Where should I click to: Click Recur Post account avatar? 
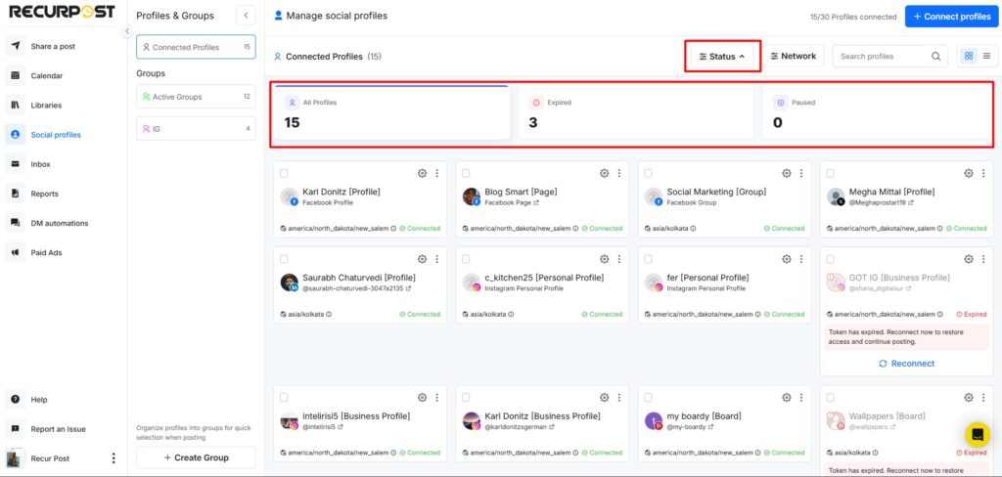(16, 458)
